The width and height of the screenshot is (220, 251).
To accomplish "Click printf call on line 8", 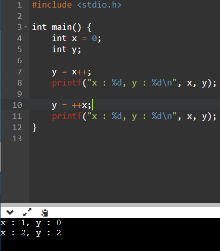I will point(134,83).
